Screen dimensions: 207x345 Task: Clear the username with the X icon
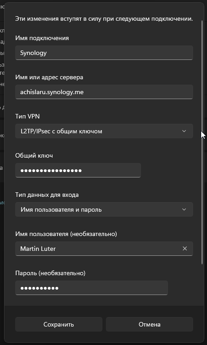point(185,249)
